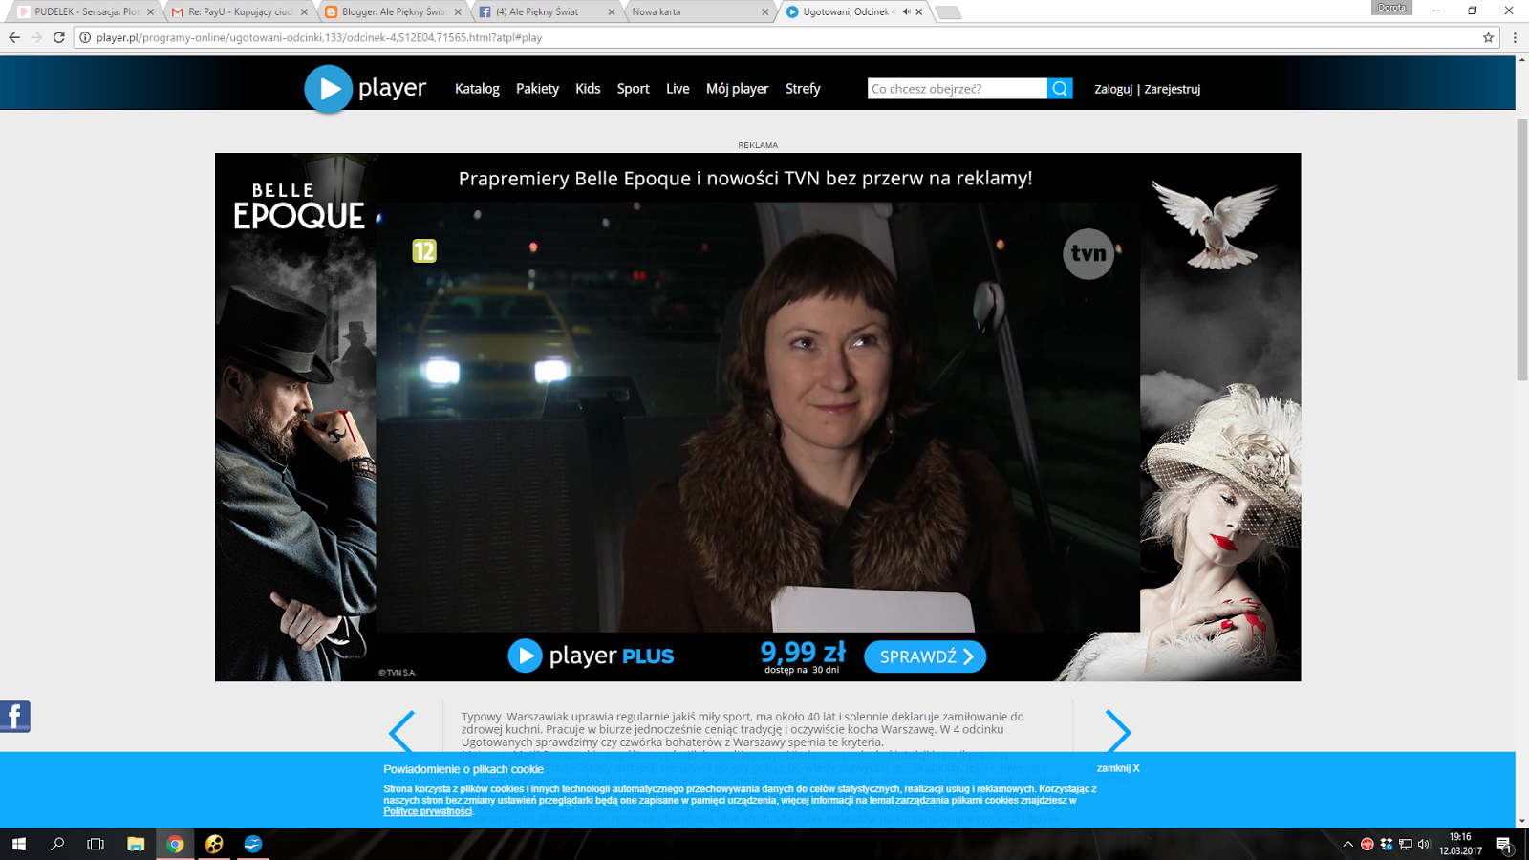Click the '9,99 zł' price text
The height and width of the screenshot is (860, 1529).
tap(803, 652)
